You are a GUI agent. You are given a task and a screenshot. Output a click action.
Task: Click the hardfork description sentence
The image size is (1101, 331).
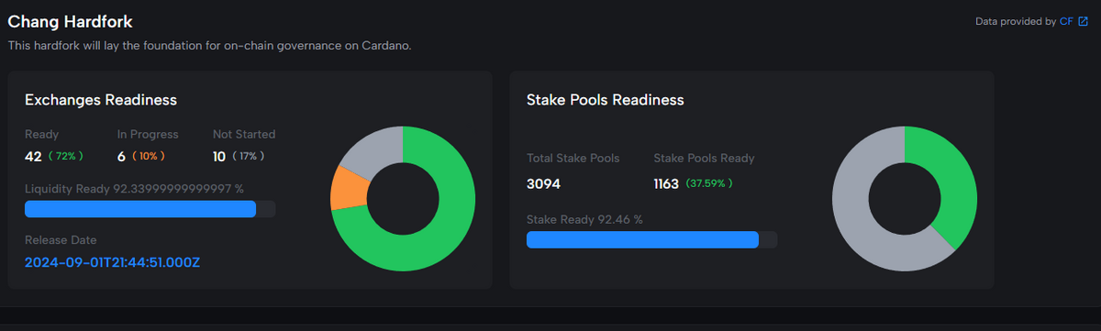point(210,45)
